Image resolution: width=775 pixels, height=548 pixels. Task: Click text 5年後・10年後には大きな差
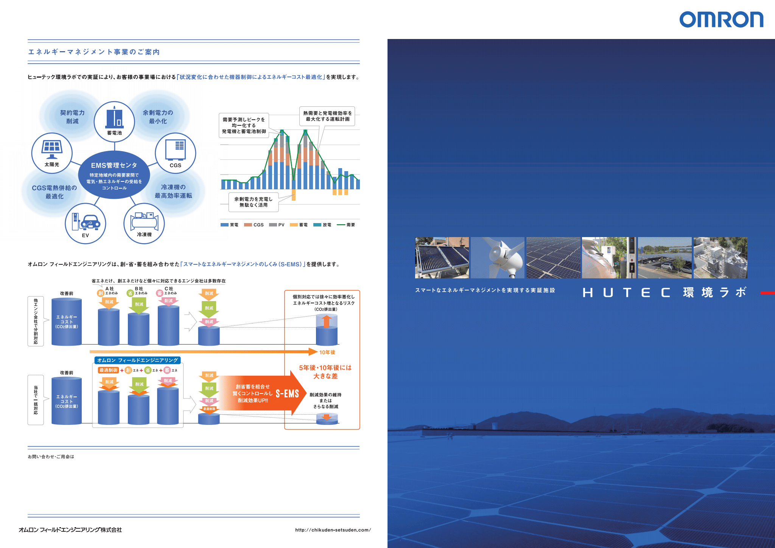coord(325,372)
